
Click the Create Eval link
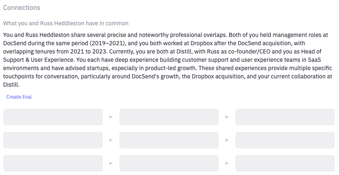(19, 97)
